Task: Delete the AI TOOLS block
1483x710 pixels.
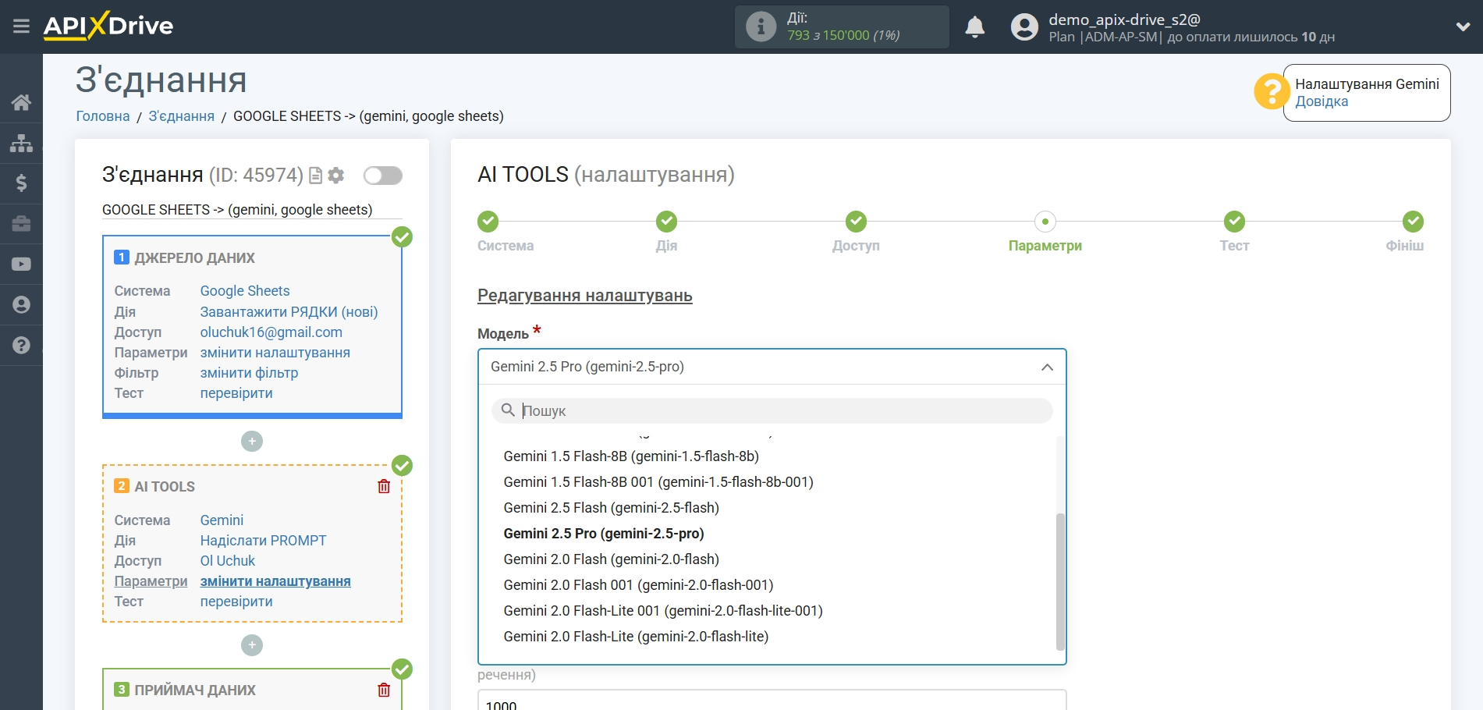Action: click(x=384, y=487)
